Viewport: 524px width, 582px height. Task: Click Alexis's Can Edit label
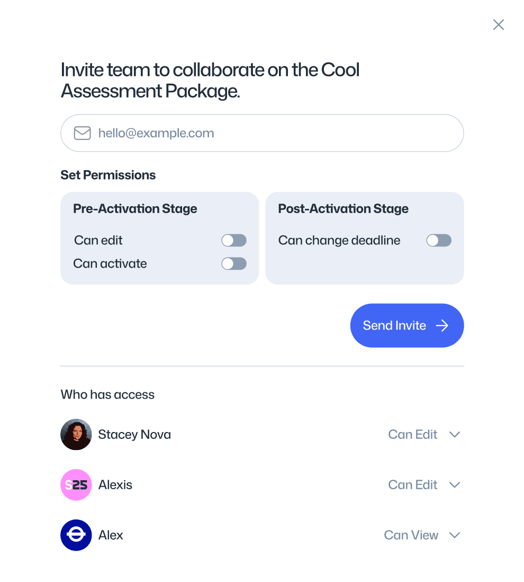tap(412, 485)
